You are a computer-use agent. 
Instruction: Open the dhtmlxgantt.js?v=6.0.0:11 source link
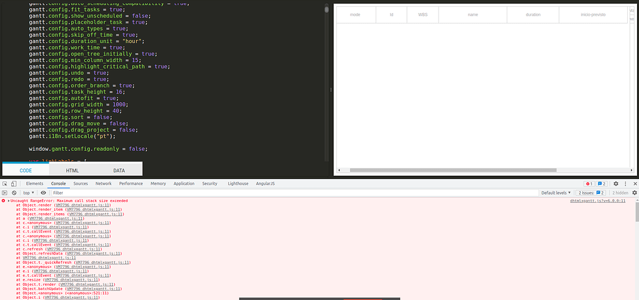click(x=597, y=201)
